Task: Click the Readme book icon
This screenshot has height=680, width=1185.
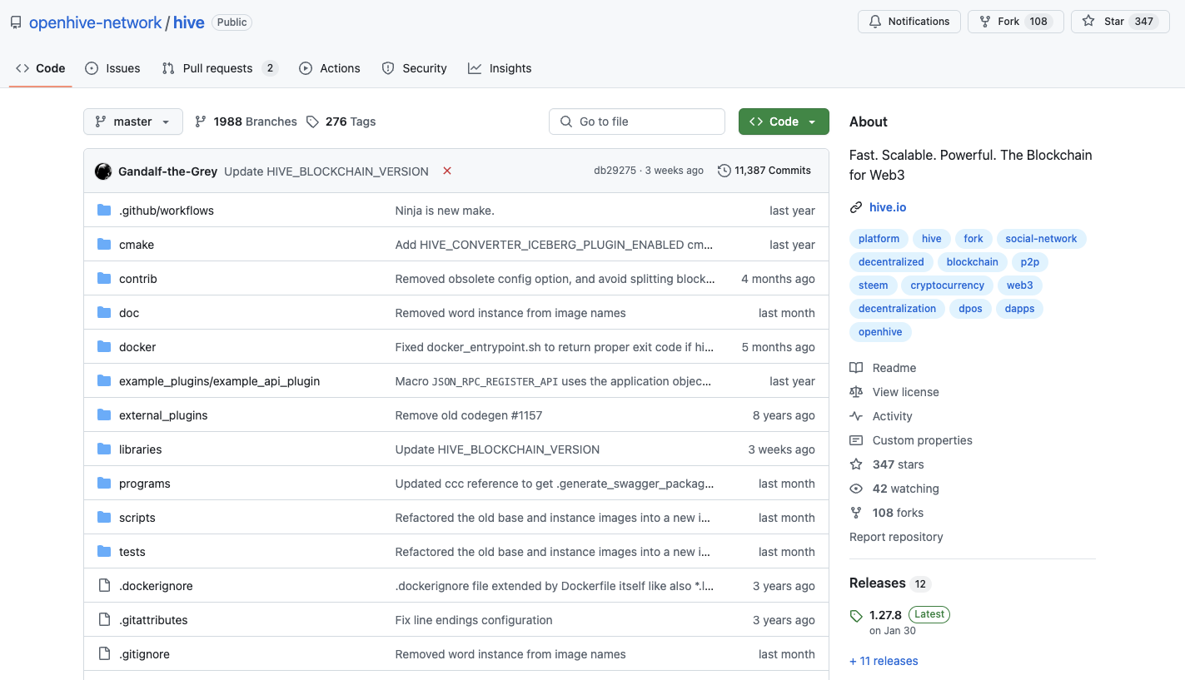Action: coord(856,368)
